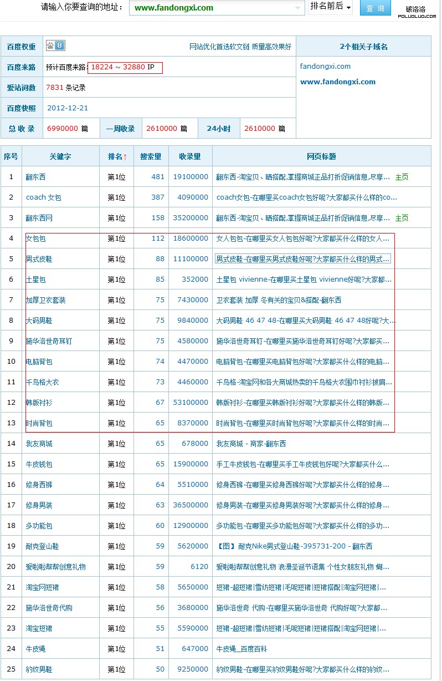Click indexed count 6120
Image resolution: width=442 pixels, height=681 pixels.
[x=199, y=567]
